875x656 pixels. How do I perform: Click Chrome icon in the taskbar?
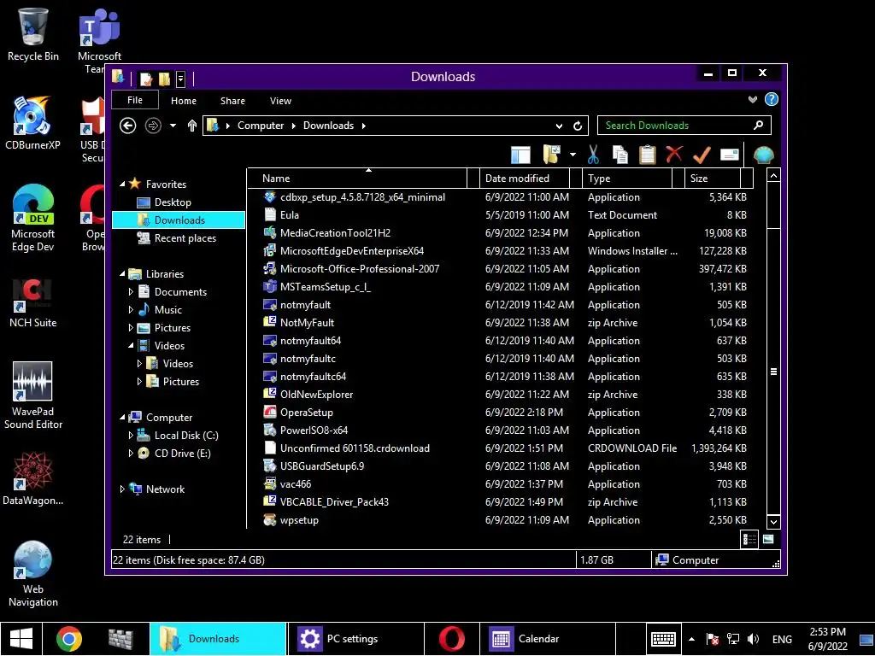tap(69, 639)
